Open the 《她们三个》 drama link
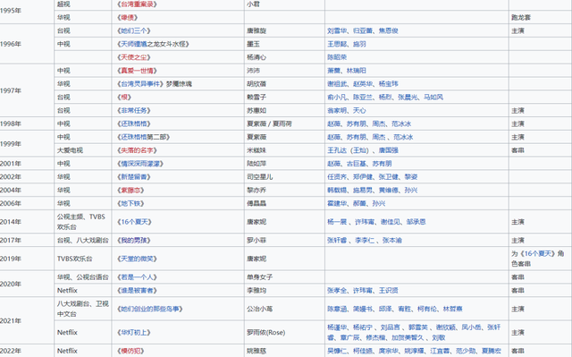Viewport: 572px width, 357px height. tap(133, 30)
